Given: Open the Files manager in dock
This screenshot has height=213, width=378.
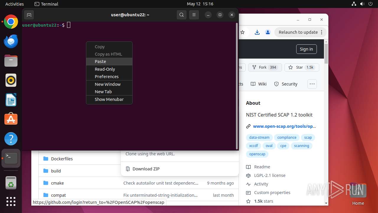Looking at the screenshot, I should (x=11, y=61).
